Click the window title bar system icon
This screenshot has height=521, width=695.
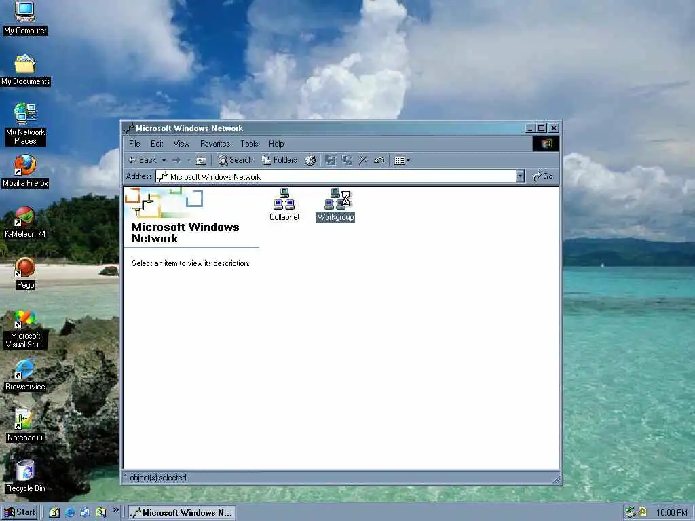[x=129, y=128]
